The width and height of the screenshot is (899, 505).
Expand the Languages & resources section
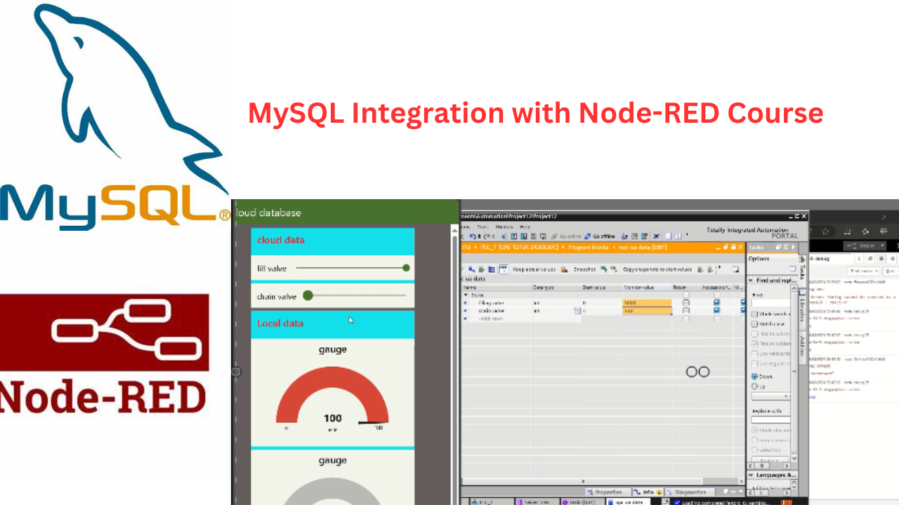point(752,475)
